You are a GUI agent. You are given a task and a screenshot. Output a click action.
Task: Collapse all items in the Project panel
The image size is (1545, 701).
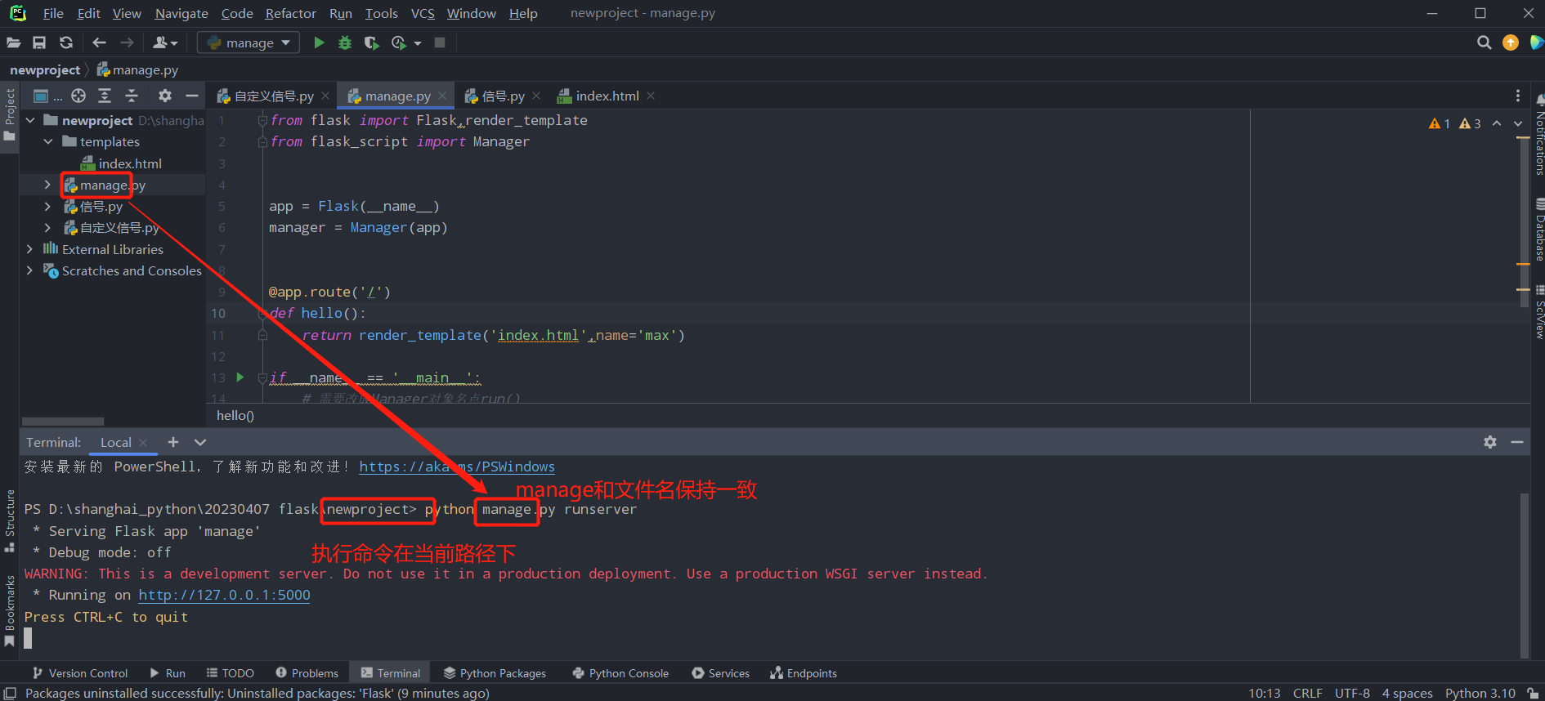(x=132, y=96)
